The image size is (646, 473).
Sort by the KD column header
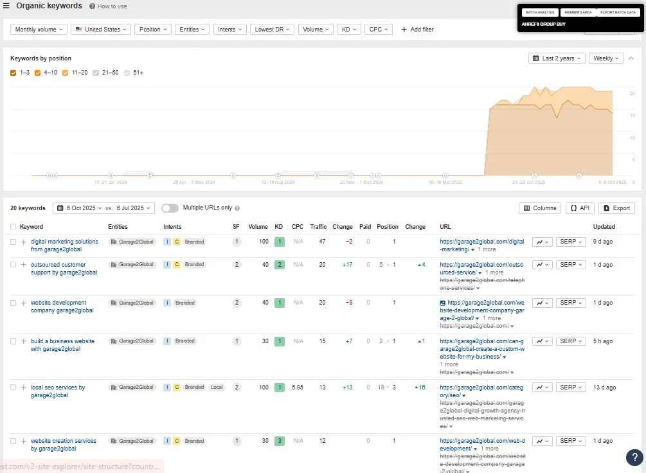(x=278, y=227)
